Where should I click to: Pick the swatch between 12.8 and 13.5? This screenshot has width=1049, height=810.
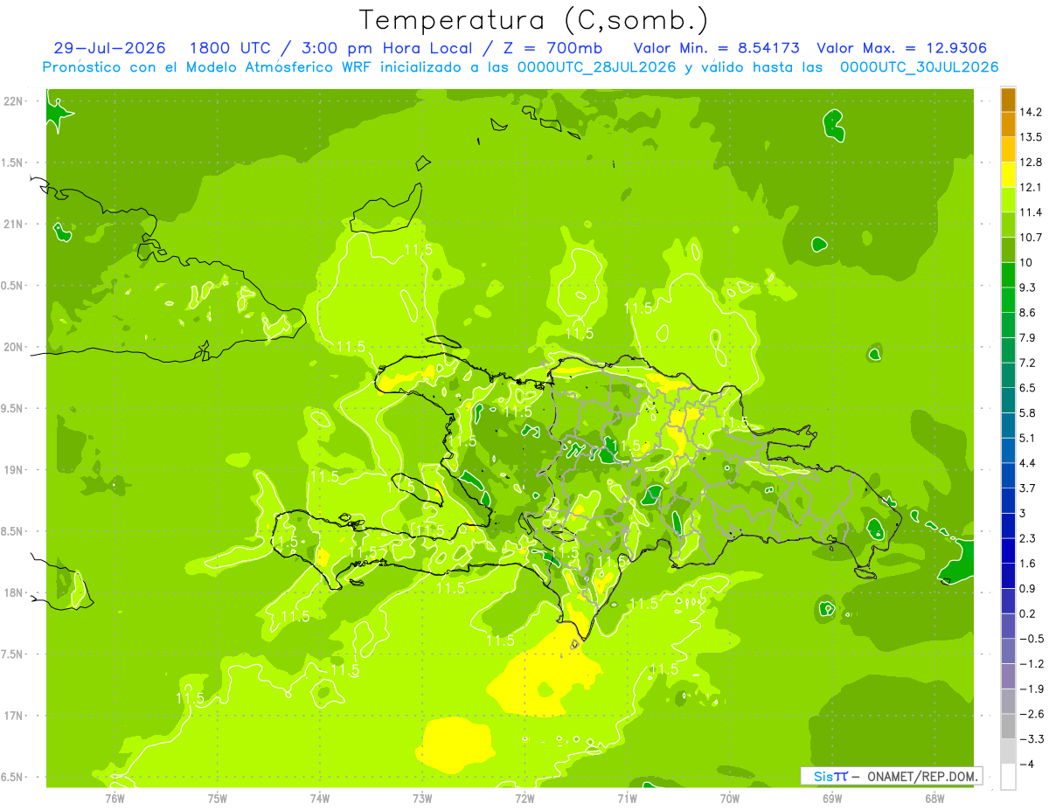tap(1008, 149)
